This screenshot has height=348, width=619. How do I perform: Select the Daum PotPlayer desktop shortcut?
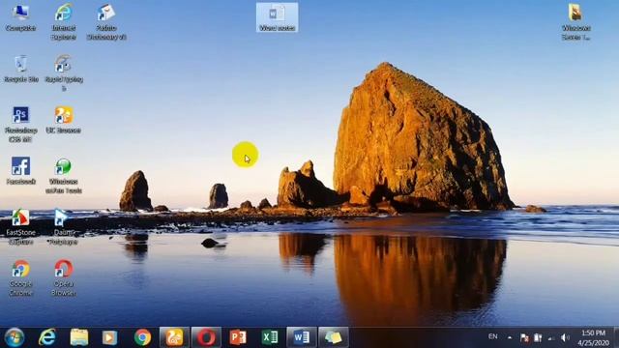[x=63, y=227]
